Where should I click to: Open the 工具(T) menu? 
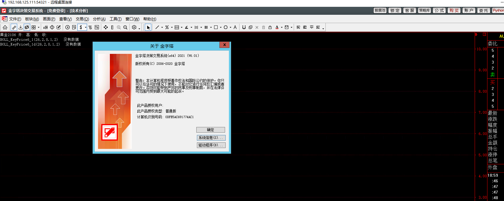115,19
